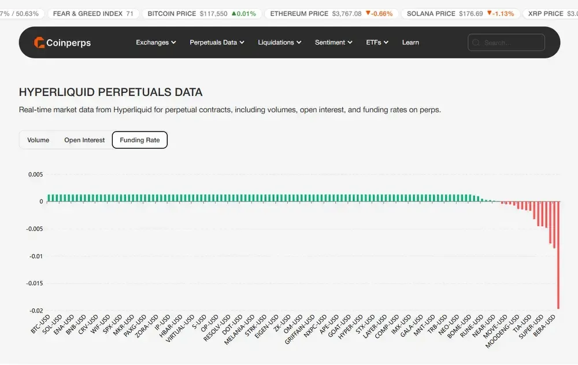Click the -0.02 y-axis value
578x365 pixels.
coord(36,311)
